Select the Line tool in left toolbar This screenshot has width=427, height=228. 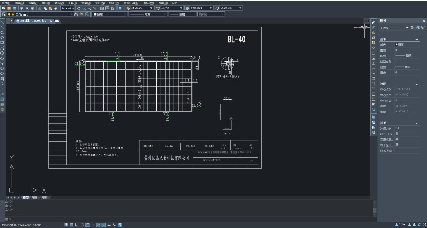pyautogui.click(x=2, y=22)
